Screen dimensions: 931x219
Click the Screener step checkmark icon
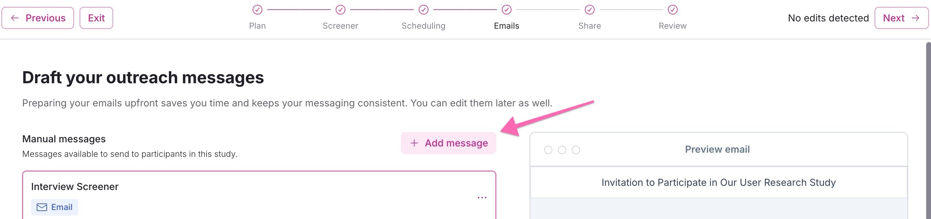pyautogui.click(x=341, y=10)
